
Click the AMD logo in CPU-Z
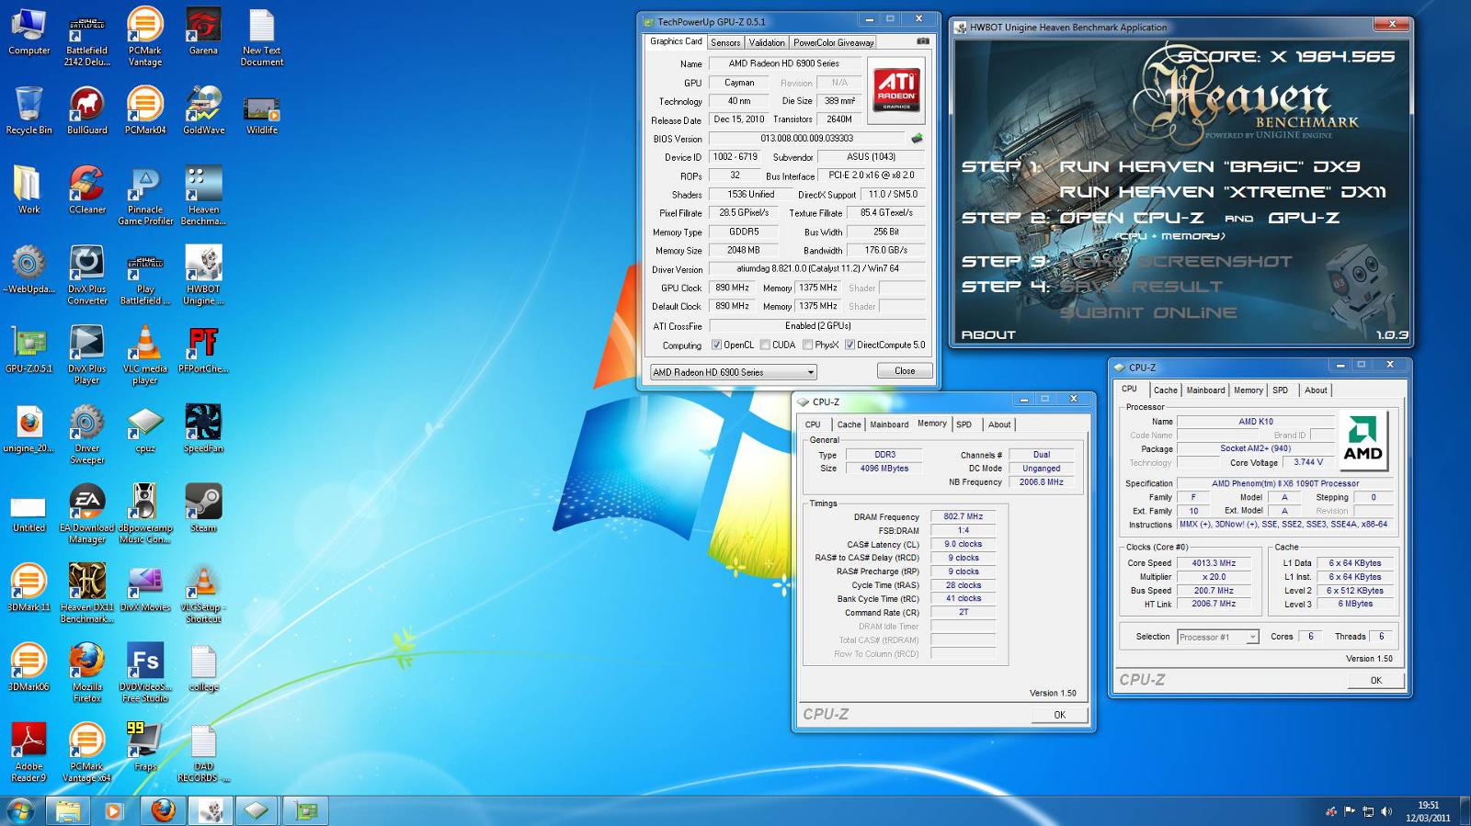1363,441
